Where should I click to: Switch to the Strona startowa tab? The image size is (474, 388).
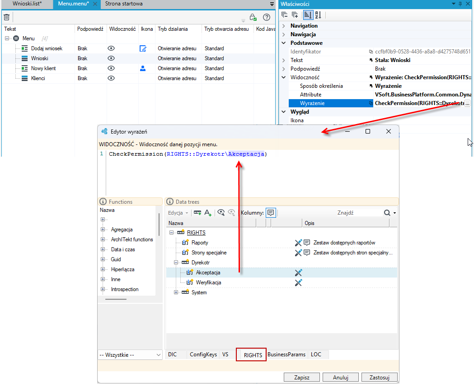pyautogui.click(x=124, y=4)
